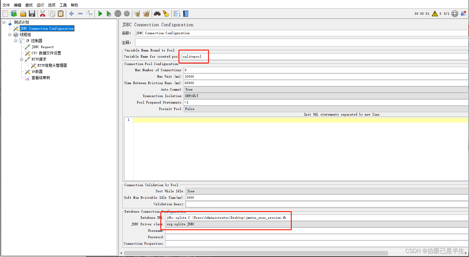This screenshot has width=469, height=257.
Task: Open the 工具 menu
Action: (63, 5)
